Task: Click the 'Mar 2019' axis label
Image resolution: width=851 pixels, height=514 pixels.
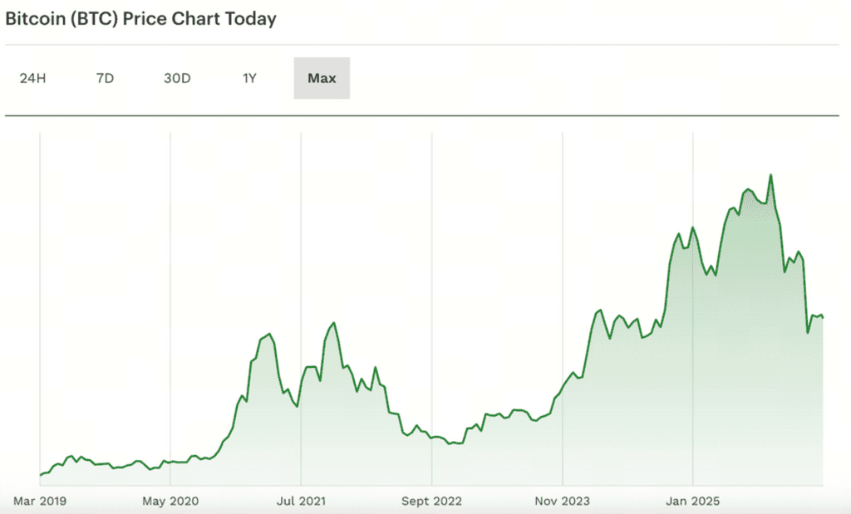Action: tap(40, 501)
